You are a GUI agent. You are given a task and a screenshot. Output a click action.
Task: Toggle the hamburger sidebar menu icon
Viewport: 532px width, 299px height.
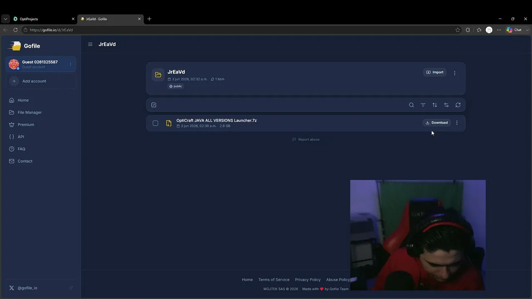click(90, 44)
